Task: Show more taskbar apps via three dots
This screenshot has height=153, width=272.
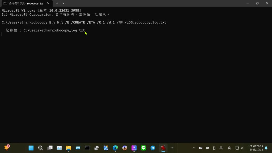Action: pos(172,148)
